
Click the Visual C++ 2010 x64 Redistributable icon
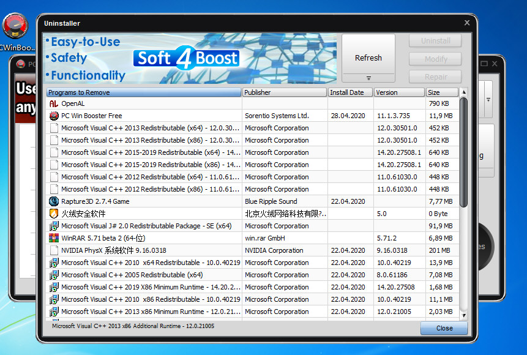point(54,263)
